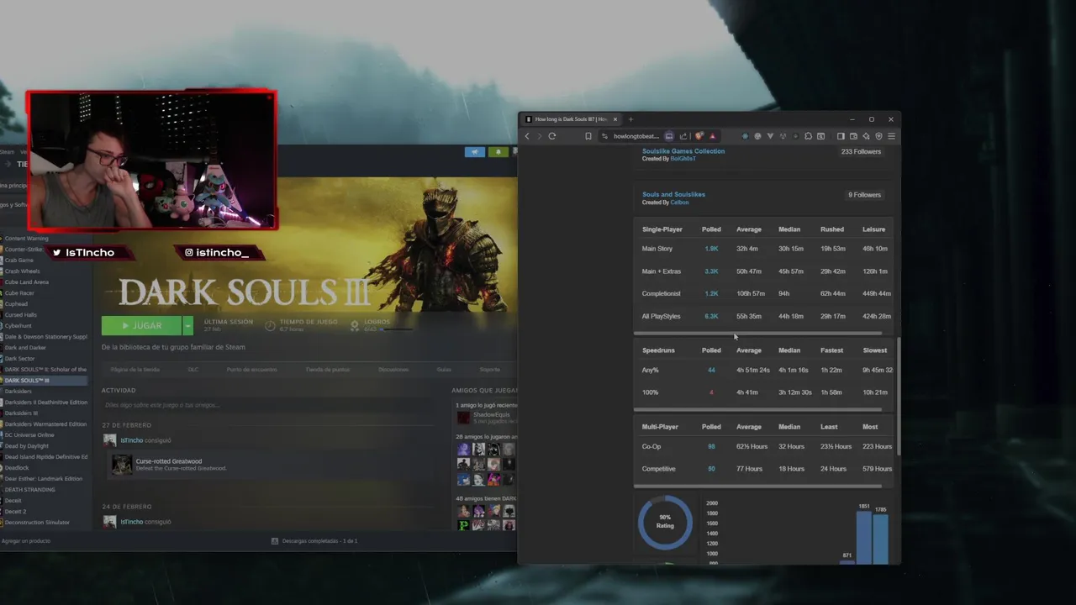
Task: Reload the HowLongToBeat page
Action: tap(552, 136)
